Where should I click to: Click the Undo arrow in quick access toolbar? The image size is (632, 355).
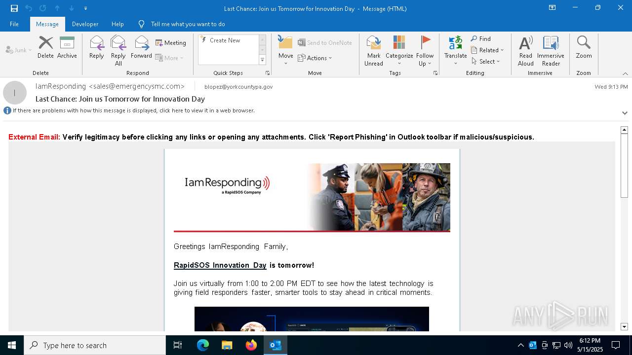[x=29, y=8]
